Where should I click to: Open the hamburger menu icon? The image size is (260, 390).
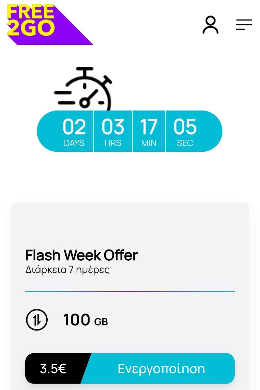click(244, 25)
